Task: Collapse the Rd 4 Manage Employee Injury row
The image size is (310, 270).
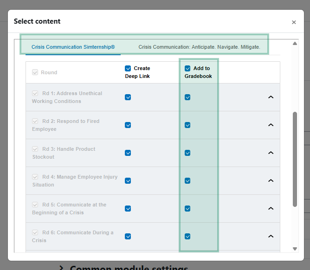Action: coord(271,180)
